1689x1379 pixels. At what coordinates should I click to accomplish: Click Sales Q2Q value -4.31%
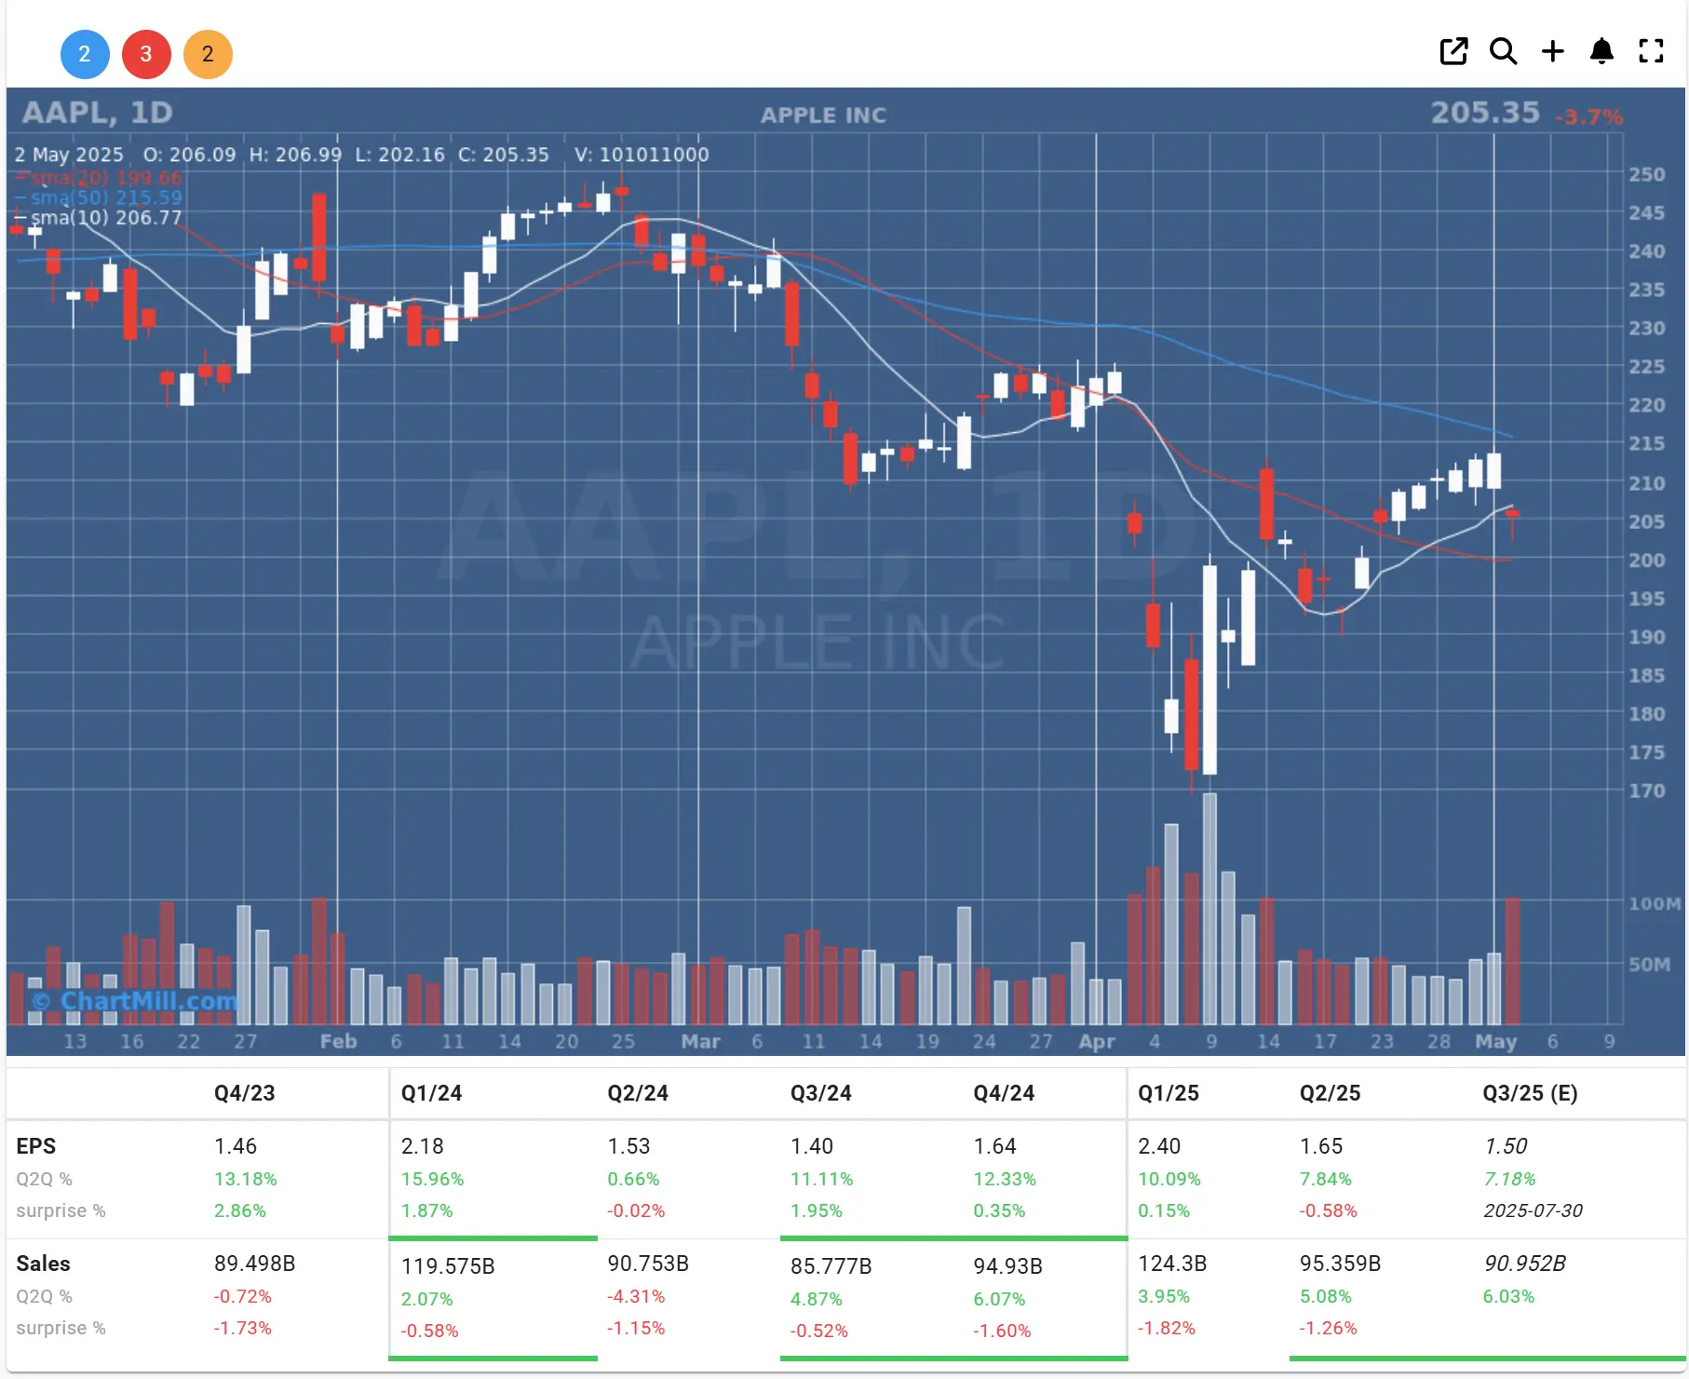(x=636, y=1296)
